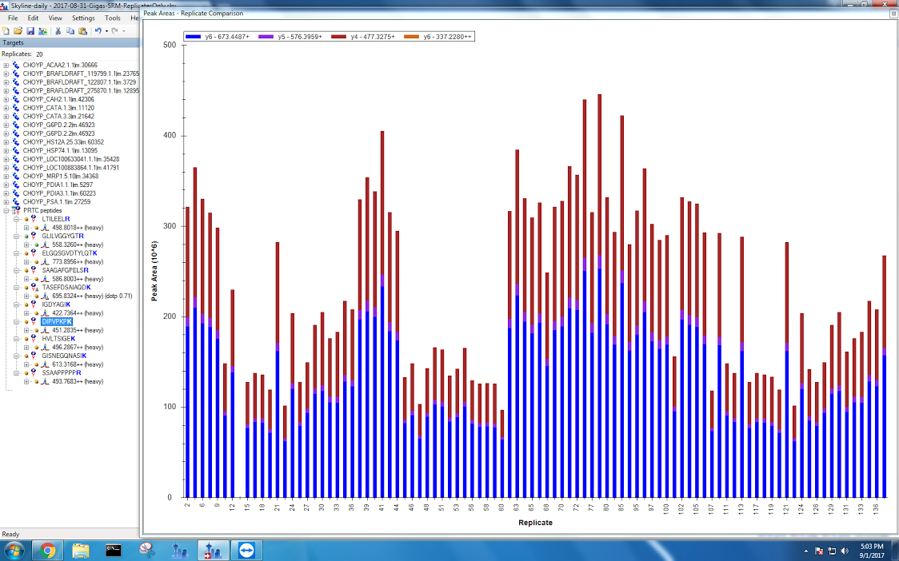The image size is (899, 561).
Task: Open TeamViewer from the taskbar
Action: point(246,550)
